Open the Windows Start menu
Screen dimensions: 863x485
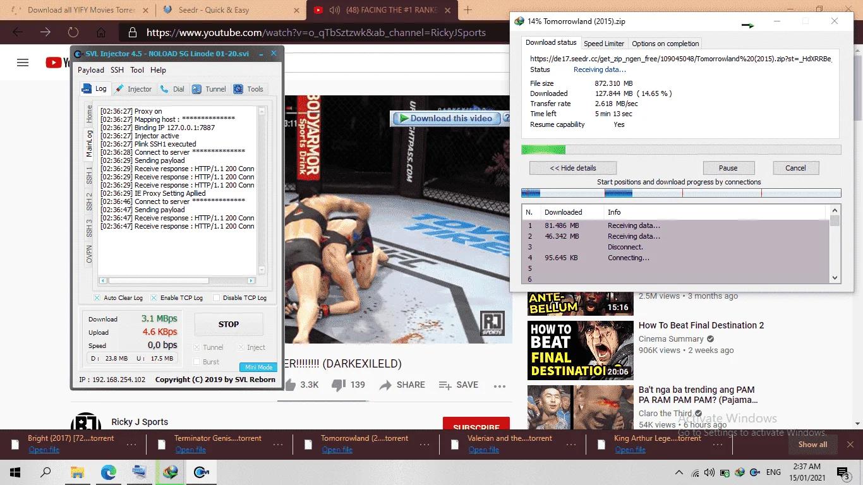coord(15,472)
